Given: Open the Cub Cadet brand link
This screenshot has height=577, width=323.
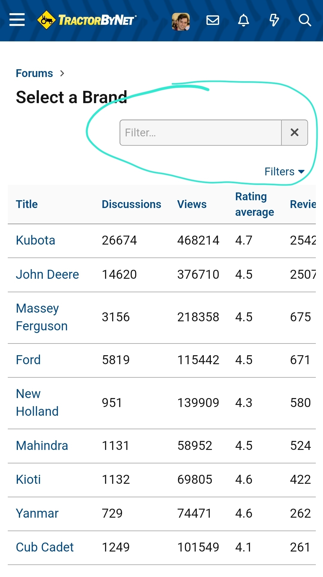Looking at the screenshot, I should coord(45,547).
